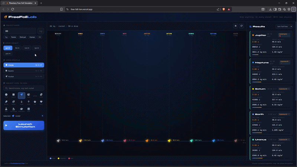Select the Rocket drag profile
Viewport: 297px width, 167px height.
pyautogui.click(x=24, y=76)
